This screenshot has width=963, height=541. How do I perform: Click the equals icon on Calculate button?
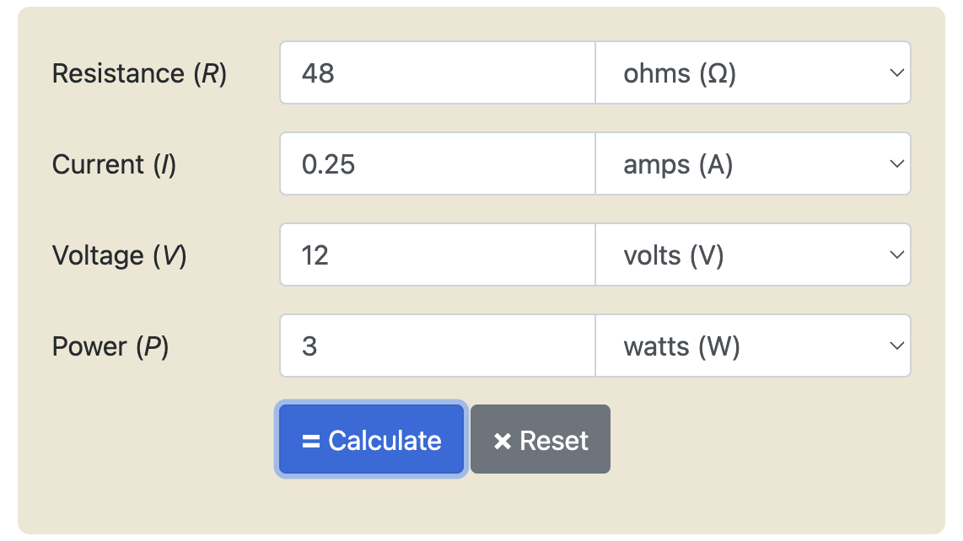pyautogui.click(x=311, y=441)
